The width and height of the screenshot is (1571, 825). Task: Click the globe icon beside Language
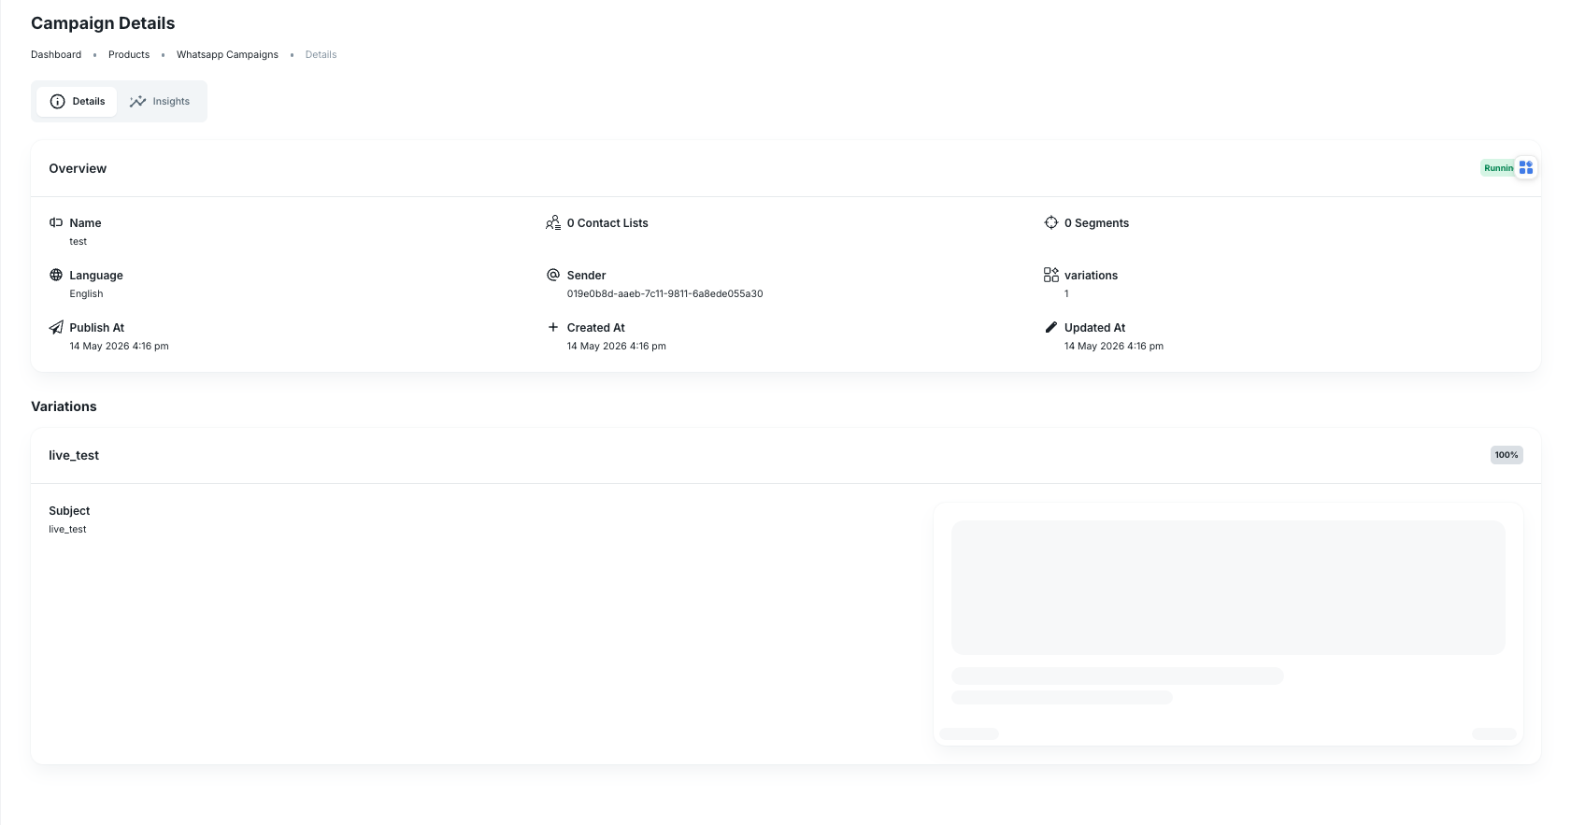(x=56, y=275)
